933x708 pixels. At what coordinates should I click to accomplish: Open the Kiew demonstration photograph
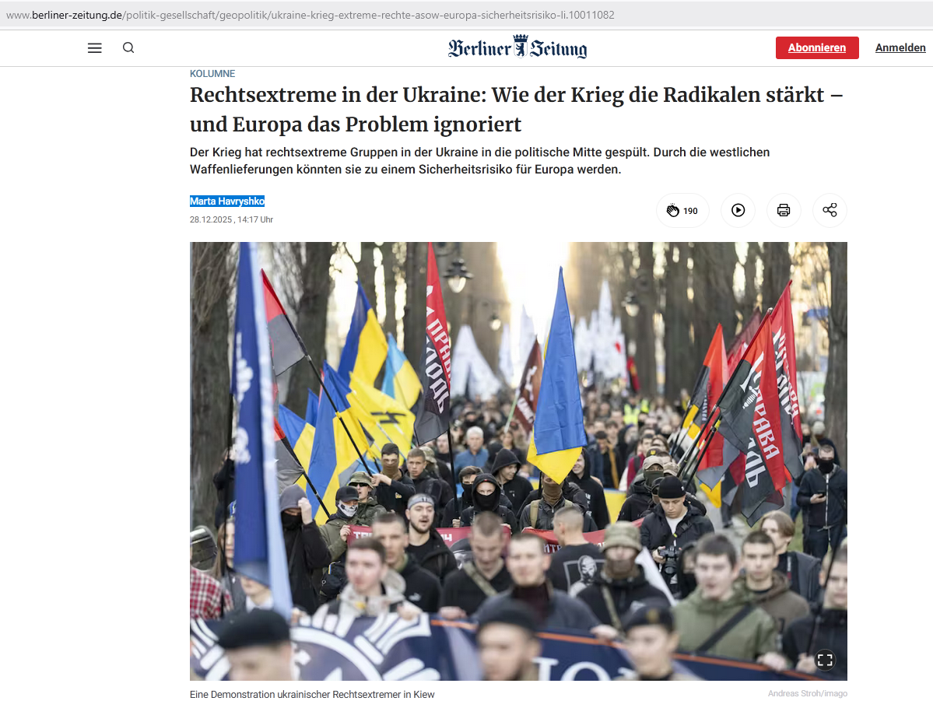click(x=518, y=461)
